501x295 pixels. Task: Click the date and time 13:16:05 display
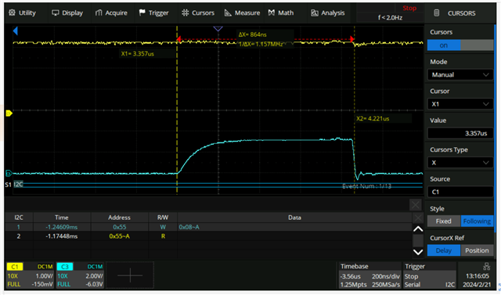click(x=478, y=280)
